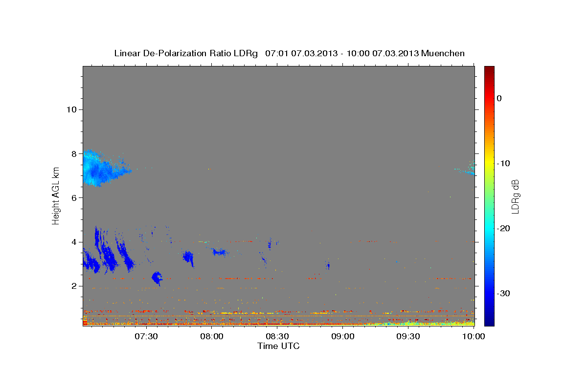This screenshot has width=587, height=391.
Task: Click the '08:30' time axis label
Action: tap(277, 336)
